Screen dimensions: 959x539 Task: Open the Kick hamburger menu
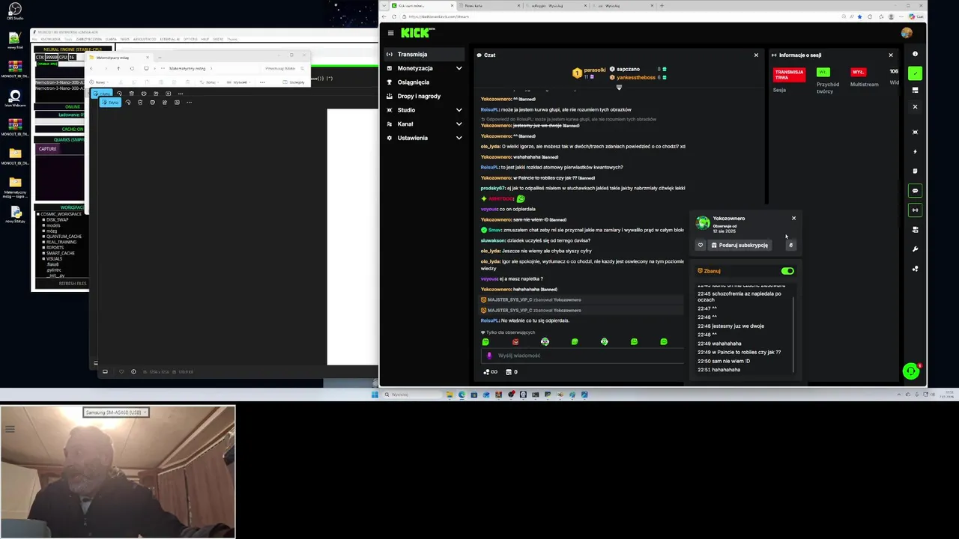click(x=390, y=33)
